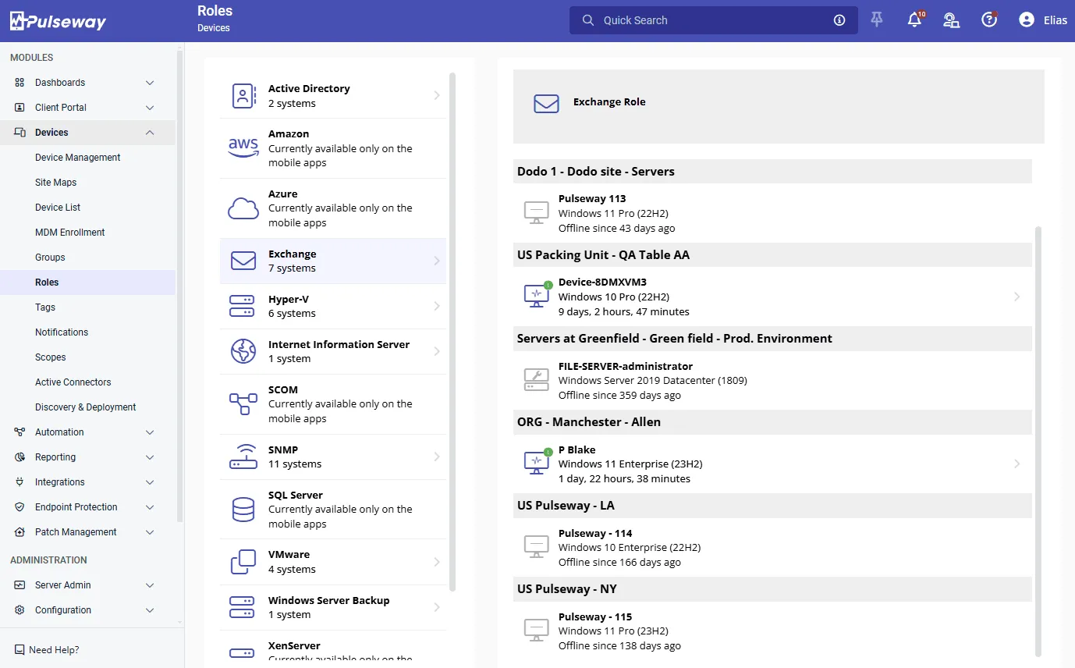The width and height of the screenshot is (1075, 668).
Task: Click the chevron on P Blake row
Action: click(x=1016, y=464)
